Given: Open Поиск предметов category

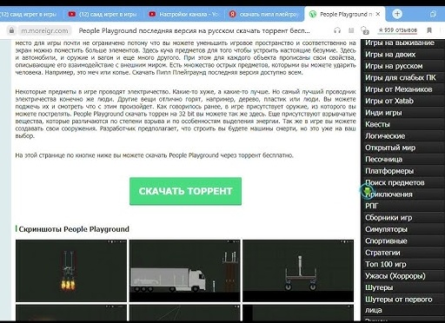Looking at the screenshot, I should [x=404, y=182].
